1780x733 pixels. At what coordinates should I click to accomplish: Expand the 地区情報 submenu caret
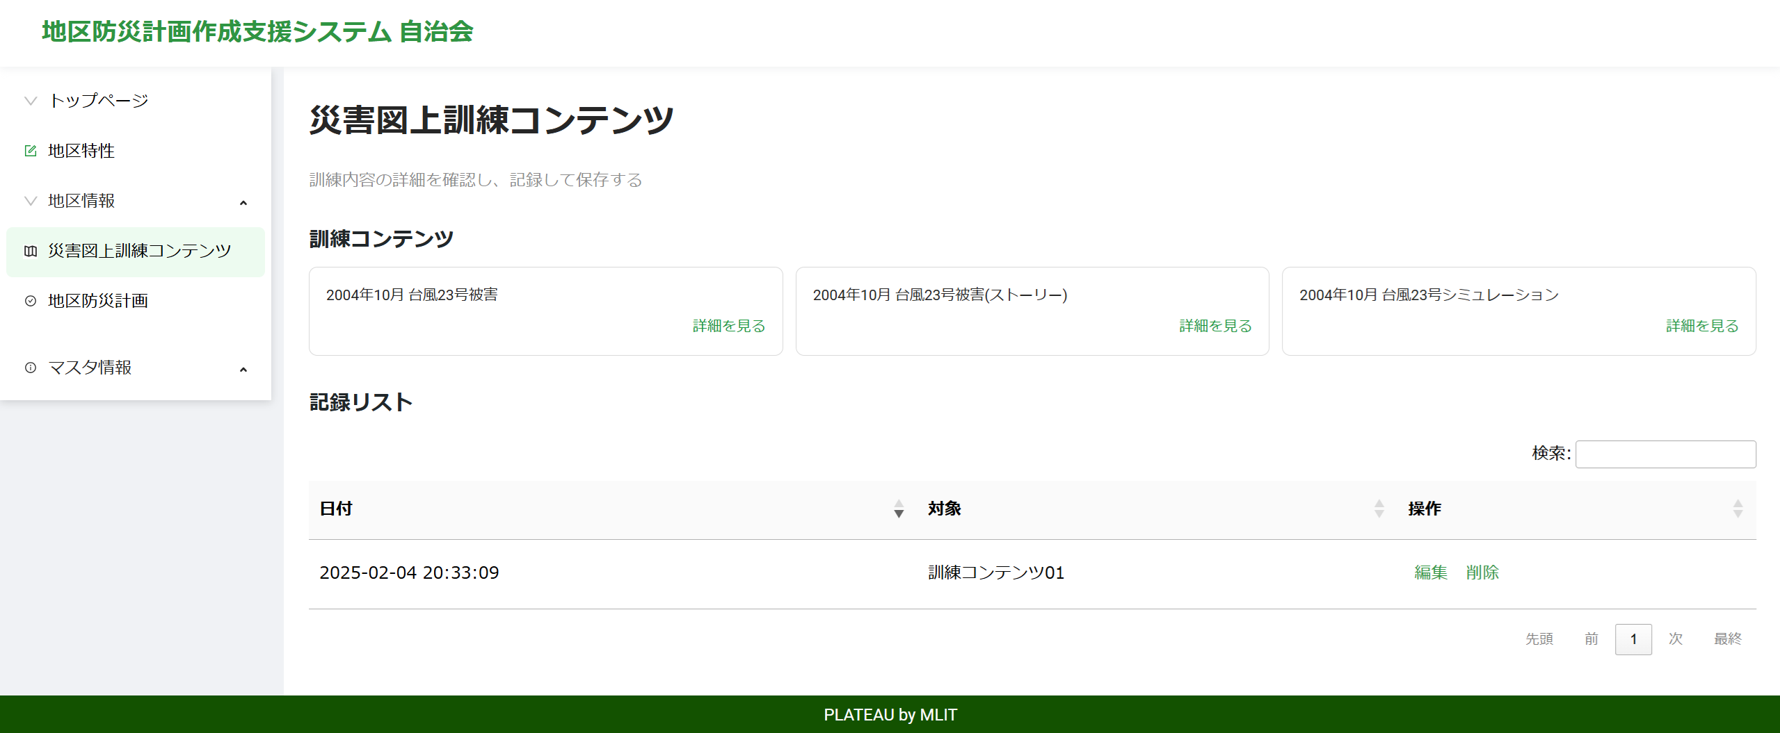coord(243,203)
